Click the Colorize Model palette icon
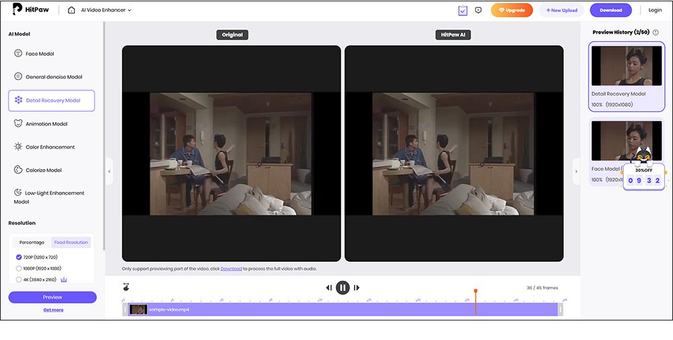 coord(18,170)
